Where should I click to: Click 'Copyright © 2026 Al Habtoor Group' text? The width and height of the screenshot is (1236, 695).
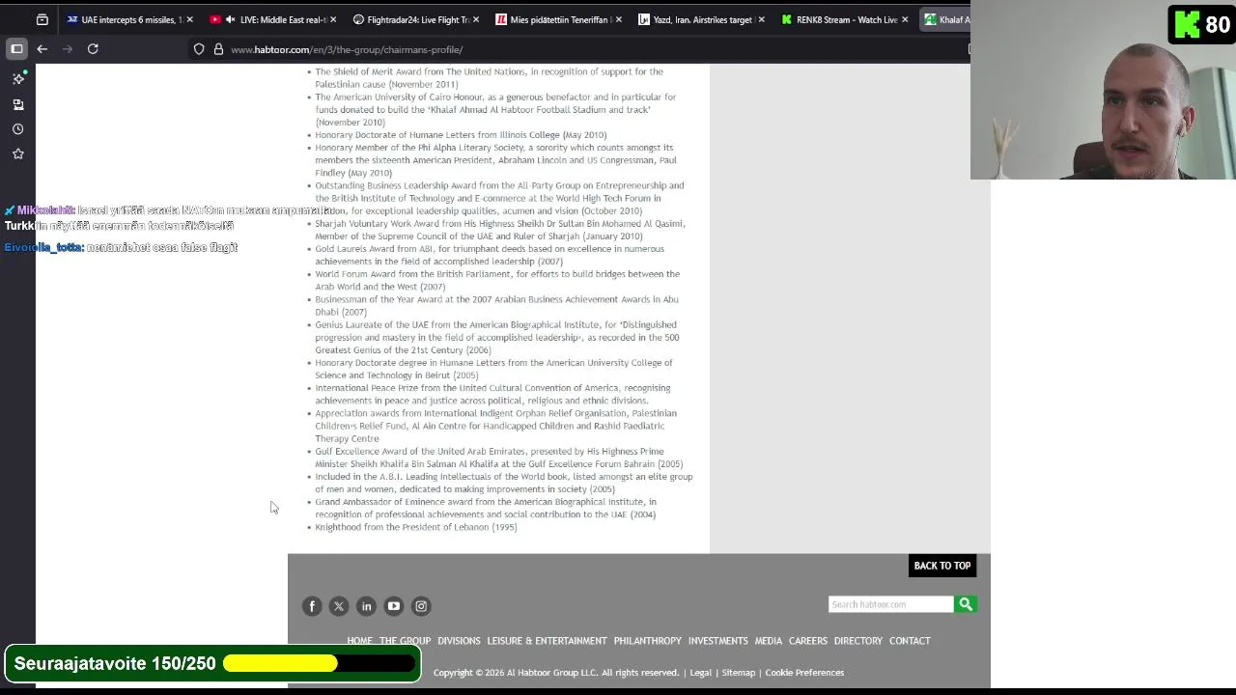[x=556, y=673]
